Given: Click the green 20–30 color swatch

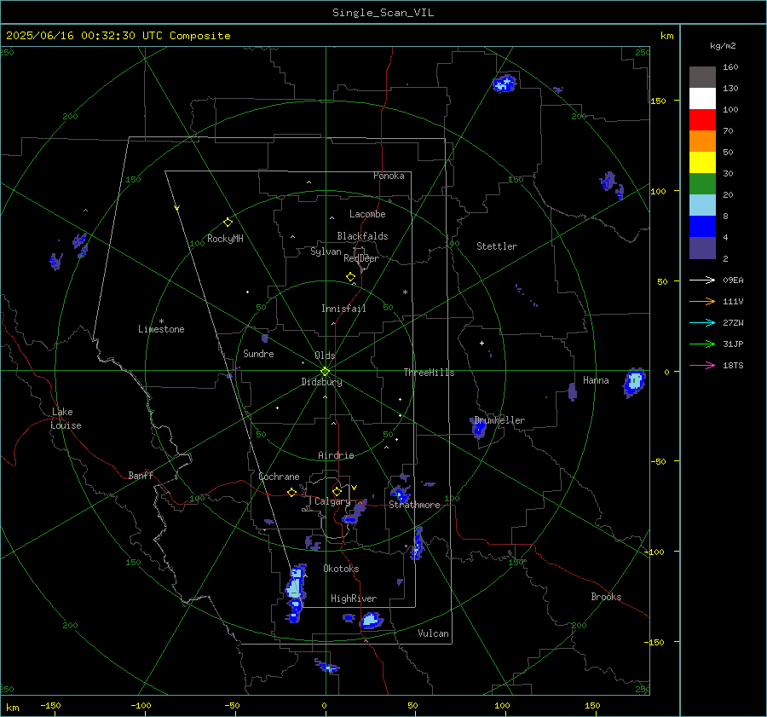Looking at the screenshot, I should 702,183.
